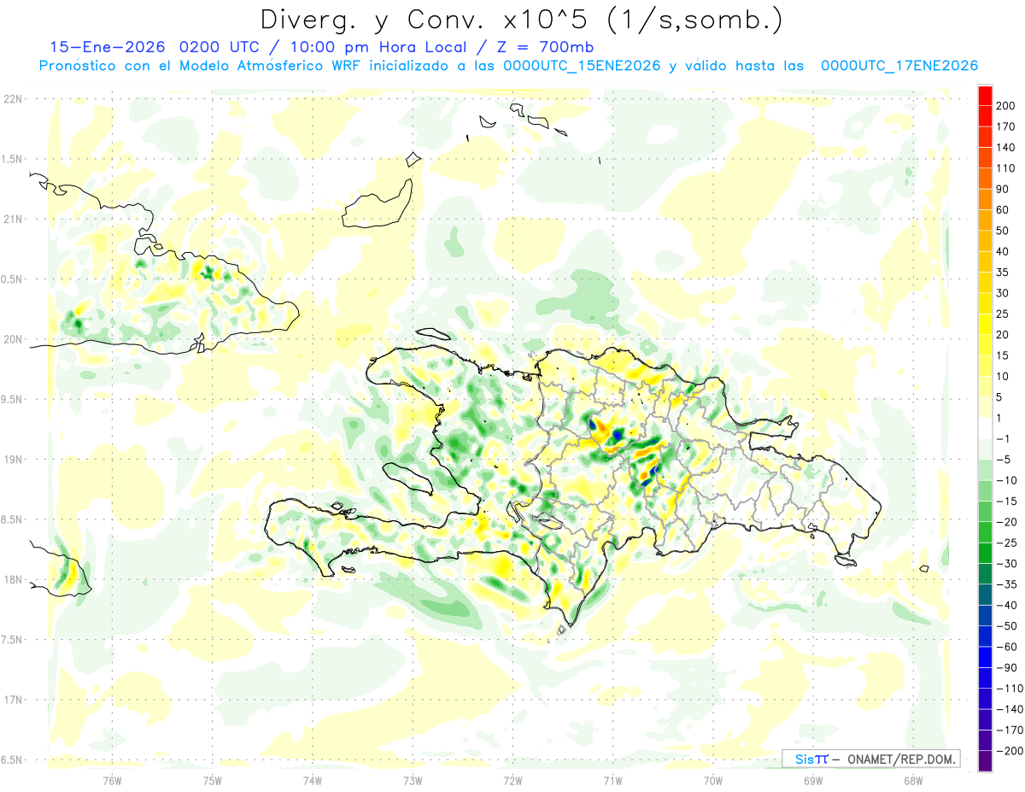
Task: Click the '72W' longitude label
Action: click(512, 780)
